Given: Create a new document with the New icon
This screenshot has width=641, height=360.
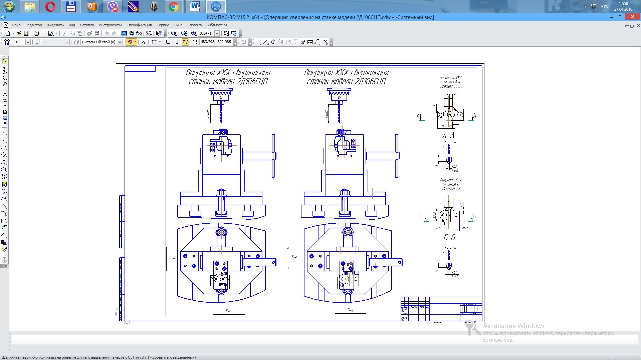Looking at the screenshot, I should click(x=7, y=33).
